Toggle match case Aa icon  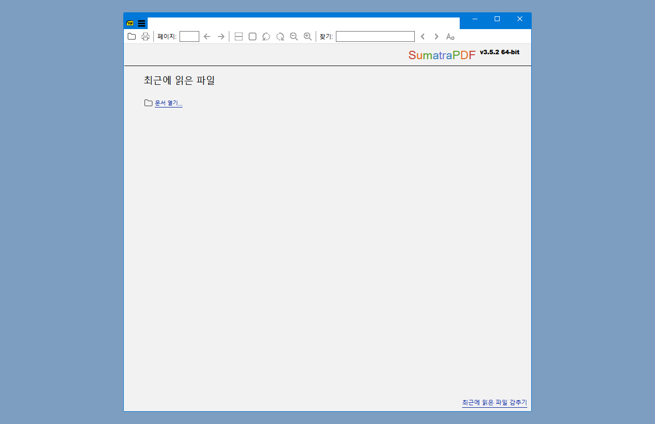(x=450, y=36)
